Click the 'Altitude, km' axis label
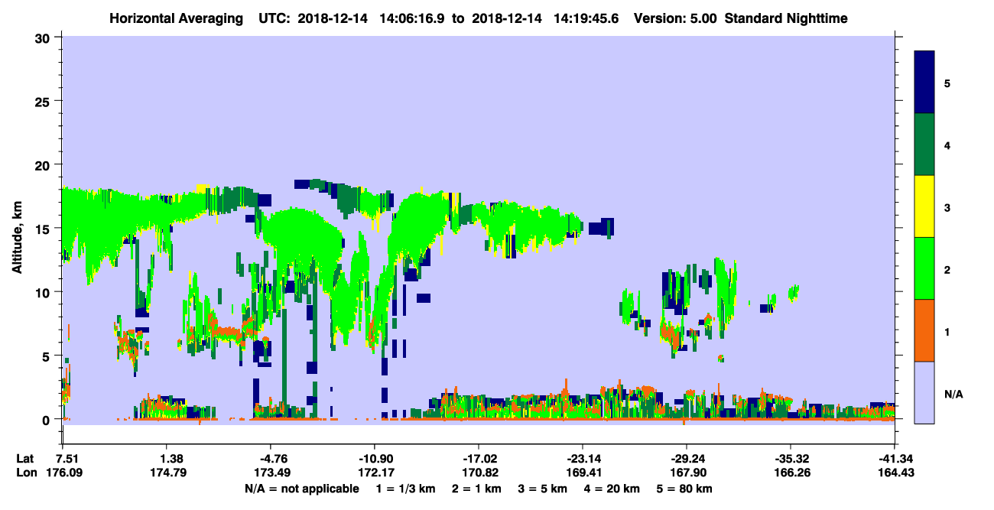This screenshot has height=510, width=994. [17, 239]
